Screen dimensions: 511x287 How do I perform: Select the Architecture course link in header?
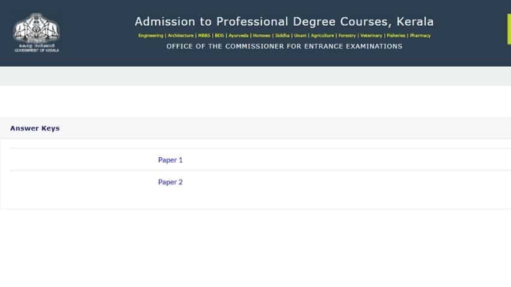(180, 35)
